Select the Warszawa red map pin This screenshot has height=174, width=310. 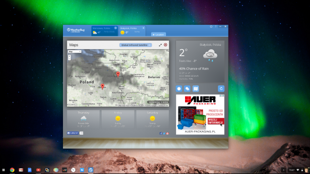tap(103, 86)
